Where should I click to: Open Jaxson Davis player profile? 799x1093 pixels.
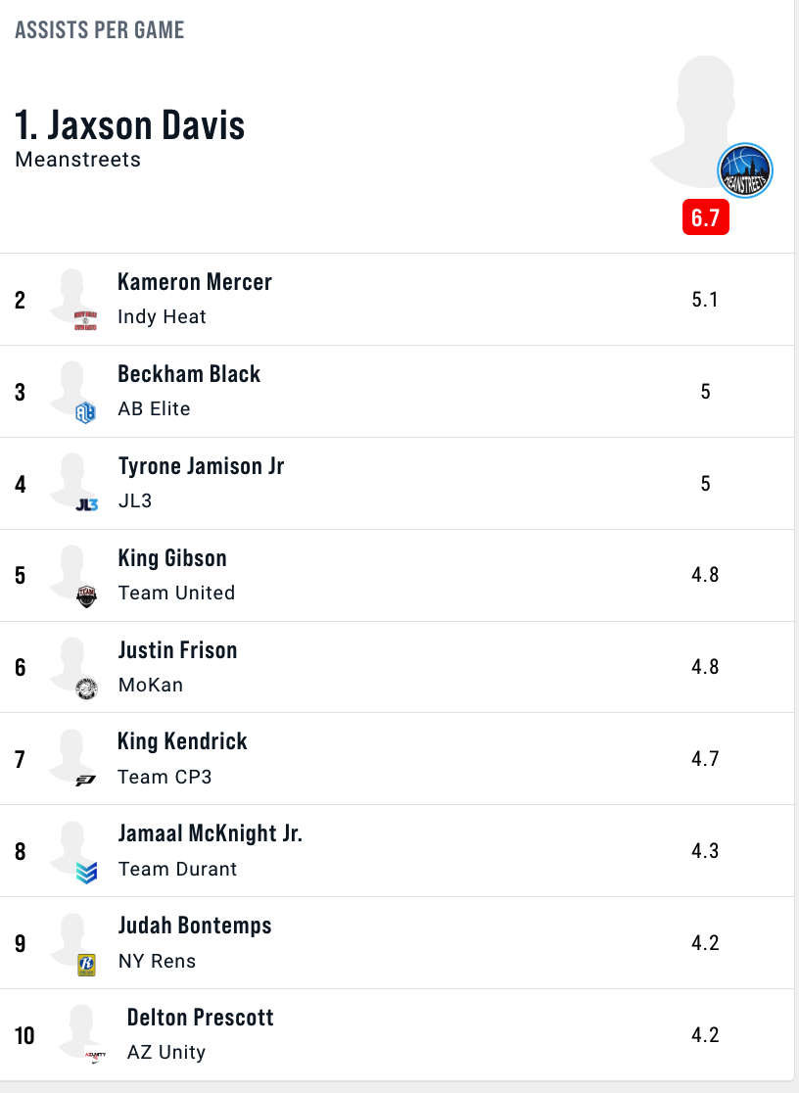129,125
